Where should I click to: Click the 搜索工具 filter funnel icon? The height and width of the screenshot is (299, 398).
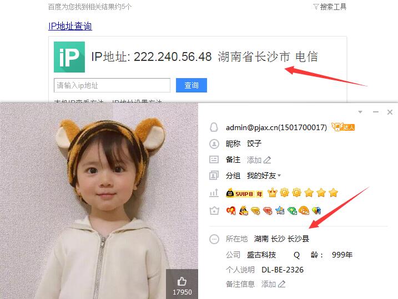coord(316,7)
